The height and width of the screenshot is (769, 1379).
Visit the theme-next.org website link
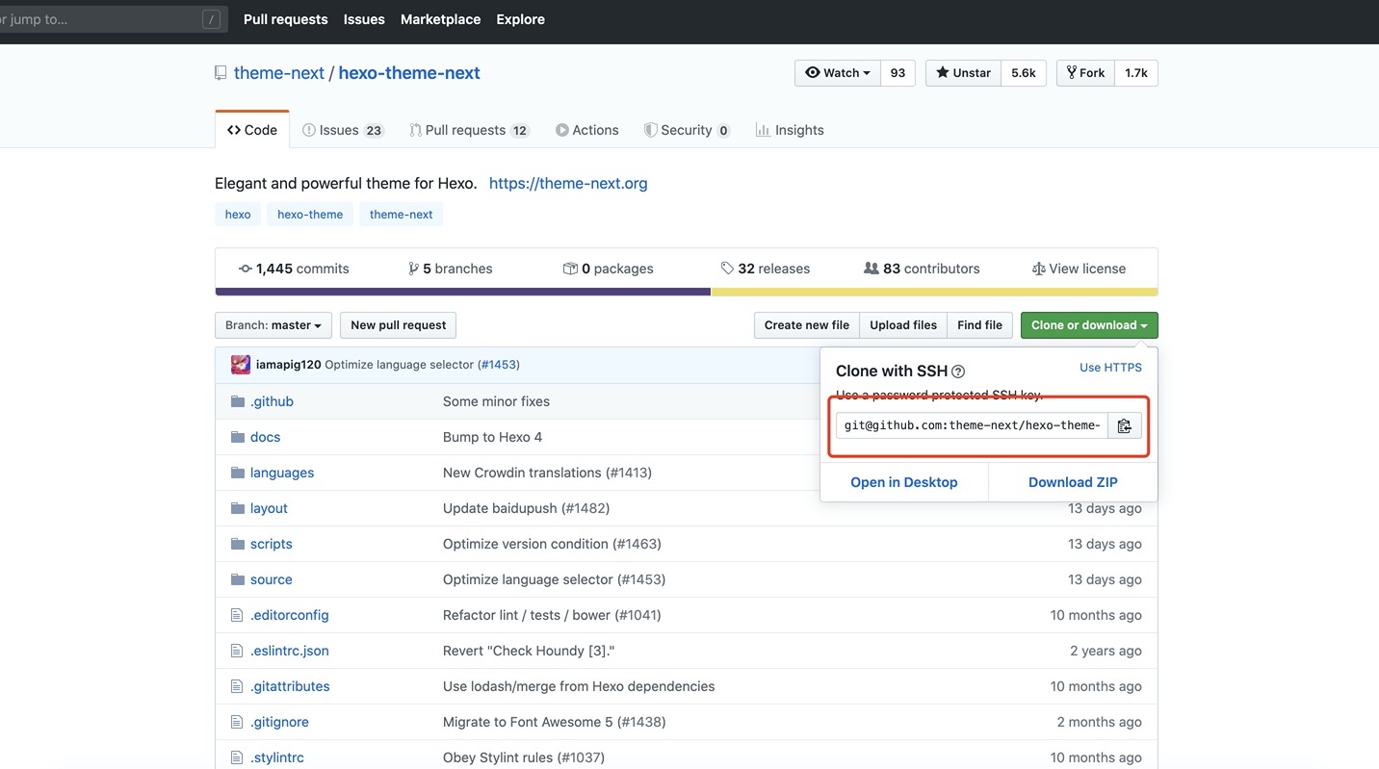click(x=568, y=182)
